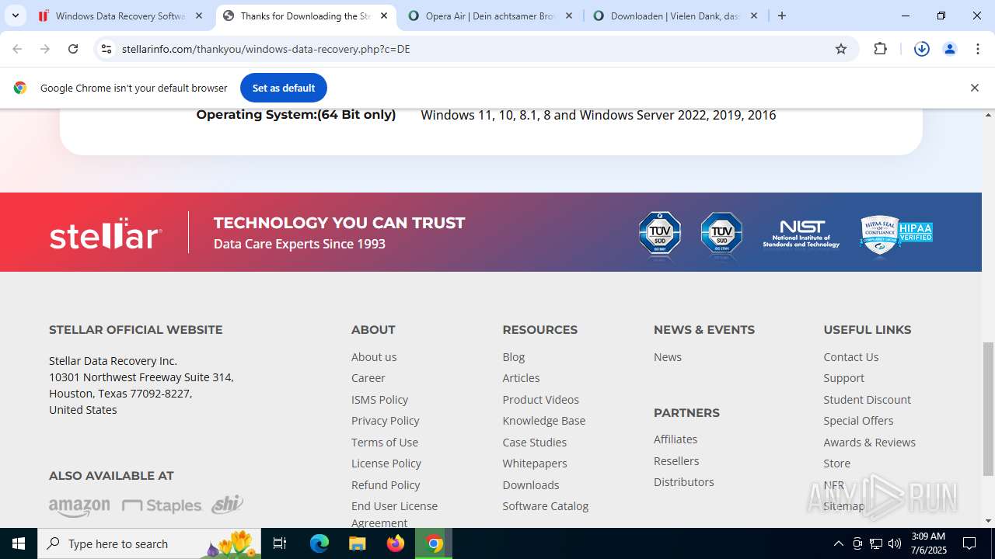
Task: Switch to Windows Data Recovery Software tab
Action: pos(120,16)
